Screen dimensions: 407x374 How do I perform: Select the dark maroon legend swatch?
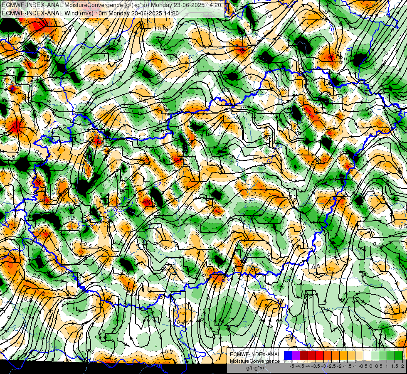click(x=304, y=355)
